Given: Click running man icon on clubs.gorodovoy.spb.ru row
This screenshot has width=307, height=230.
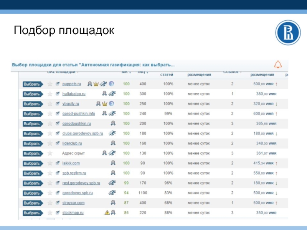Looking at the screenshot, I should click(112, 133).
